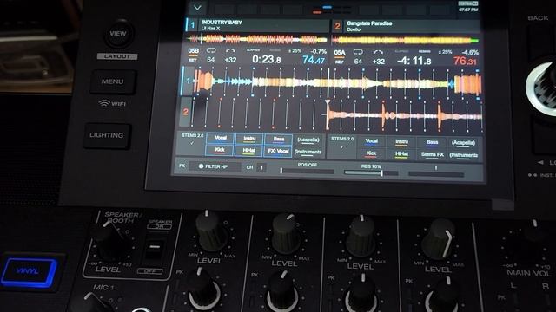Tap the third FX parameter slider
This screenshot has height=312, width=556.
pos(436,173)
